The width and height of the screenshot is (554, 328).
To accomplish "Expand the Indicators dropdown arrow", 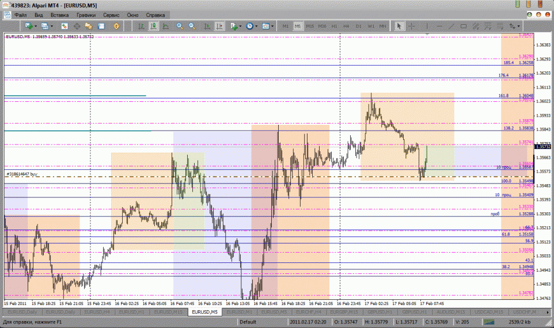I will 240,26.
